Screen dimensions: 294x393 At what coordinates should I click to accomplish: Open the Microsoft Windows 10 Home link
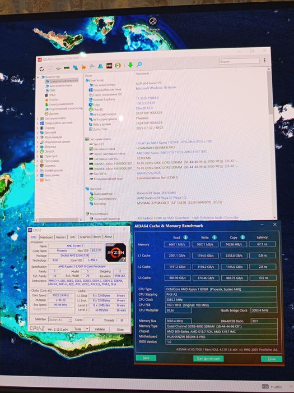(x=156, y=88)
